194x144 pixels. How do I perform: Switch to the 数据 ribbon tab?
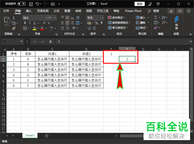[x=67, y=11]
